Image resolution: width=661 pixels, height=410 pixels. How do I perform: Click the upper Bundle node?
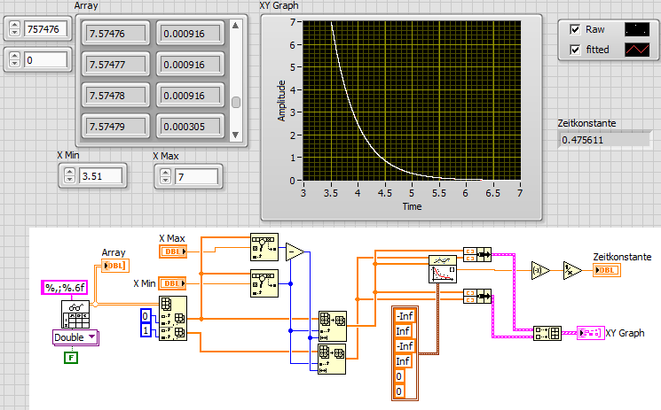(477, 255)
